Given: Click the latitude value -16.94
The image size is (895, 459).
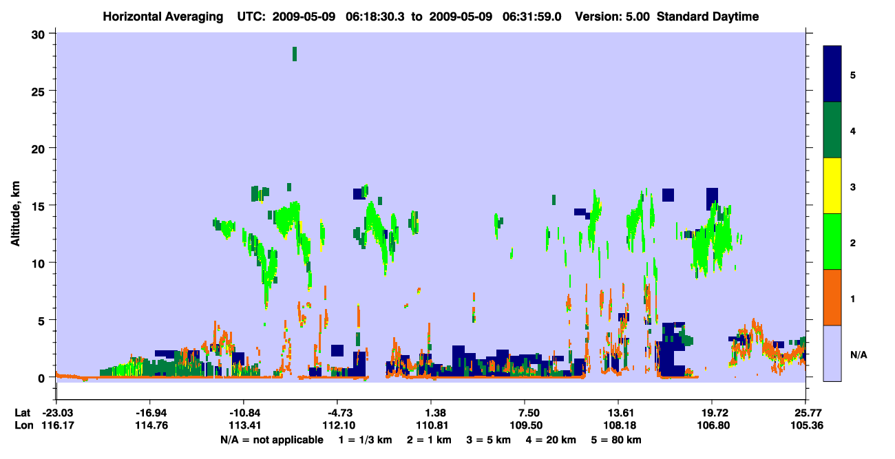Looking at the screenshot, I should 149,413.
